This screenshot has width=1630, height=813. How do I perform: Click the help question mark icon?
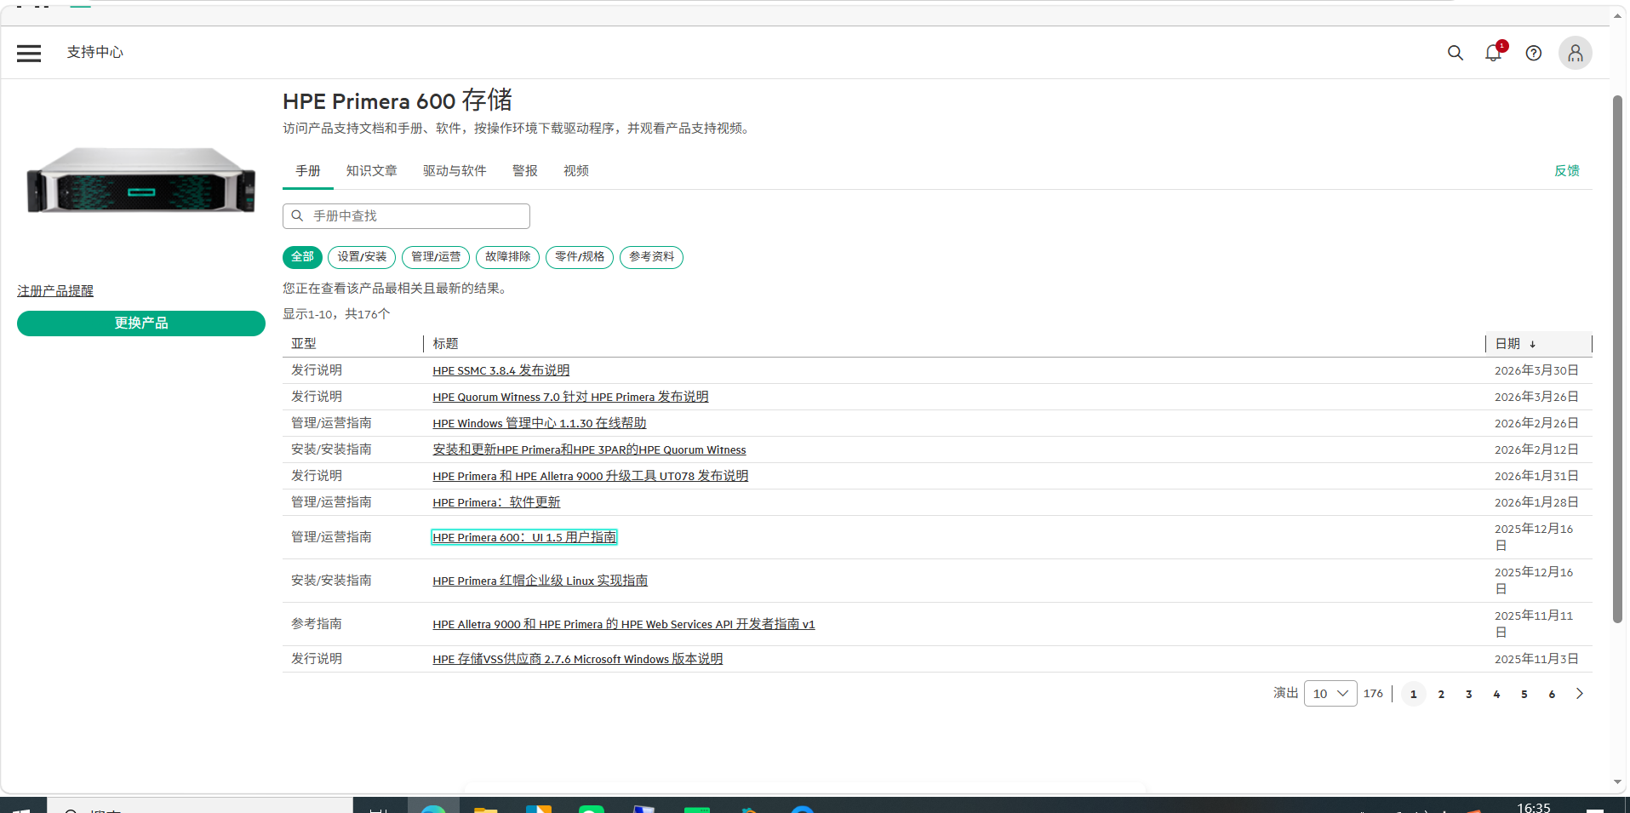1534,53
